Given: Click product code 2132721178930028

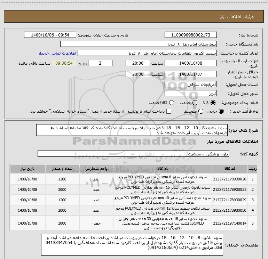Looking at the screenshot, I should pyautogui.click(x=230, y=179).
